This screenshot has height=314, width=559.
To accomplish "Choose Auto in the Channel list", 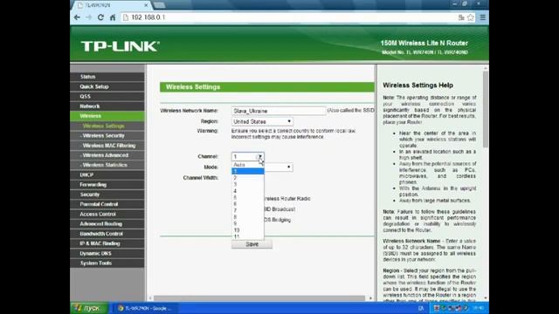I will coord(248,165).
